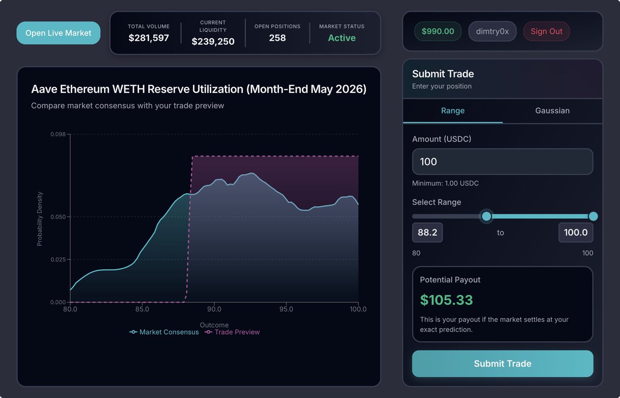The image size is (620, 398).
Task: Click the 95.0 x-axis tick label
Action: (x=286, y=309)
